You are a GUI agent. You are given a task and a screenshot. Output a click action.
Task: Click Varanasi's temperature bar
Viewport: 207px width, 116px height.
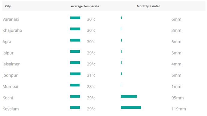click(x=75, y=18)
